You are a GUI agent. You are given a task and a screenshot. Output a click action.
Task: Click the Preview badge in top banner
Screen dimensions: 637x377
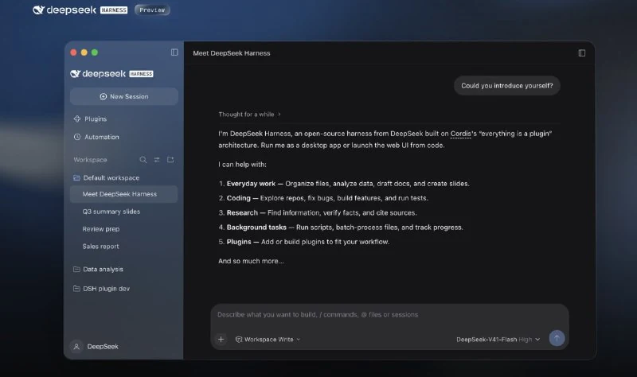click(x=152, y=10)
